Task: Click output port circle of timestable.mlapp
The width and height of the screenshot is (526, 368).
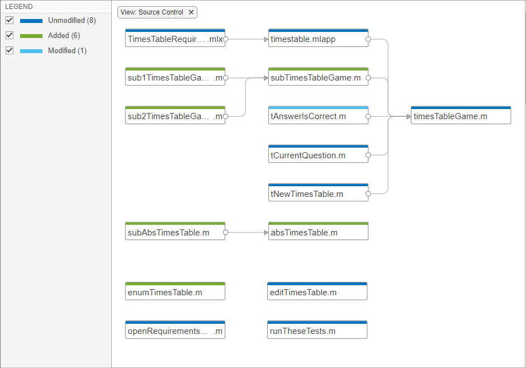Action: (x=368, y=39)
